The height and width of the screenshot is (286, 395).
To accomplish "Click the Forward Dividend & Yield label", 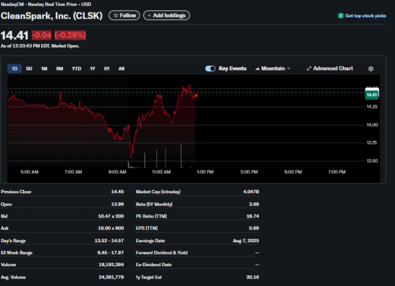I will tap(162, 253).
